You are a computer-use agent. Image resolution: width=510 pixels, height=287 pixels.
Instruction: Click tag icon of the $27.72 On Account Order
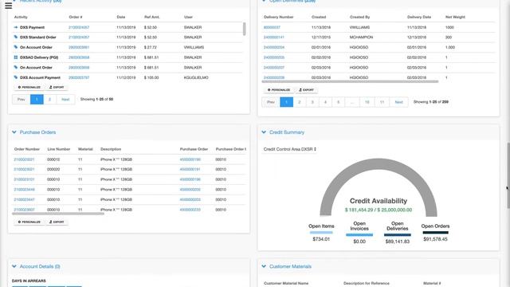(x=16, y=47)
